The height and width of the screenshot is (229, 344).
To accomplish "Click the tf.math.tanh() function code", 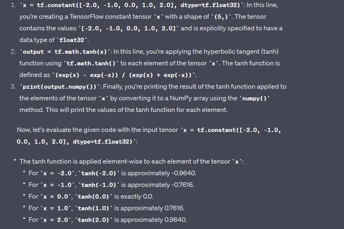I will (91, 63).
